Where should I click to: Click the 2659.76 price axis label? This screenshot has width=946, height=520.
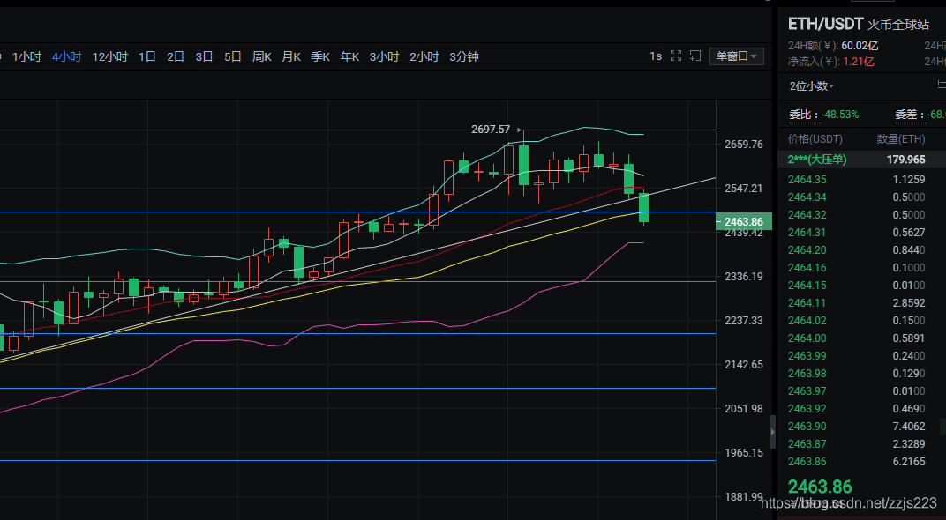point(744,144)
